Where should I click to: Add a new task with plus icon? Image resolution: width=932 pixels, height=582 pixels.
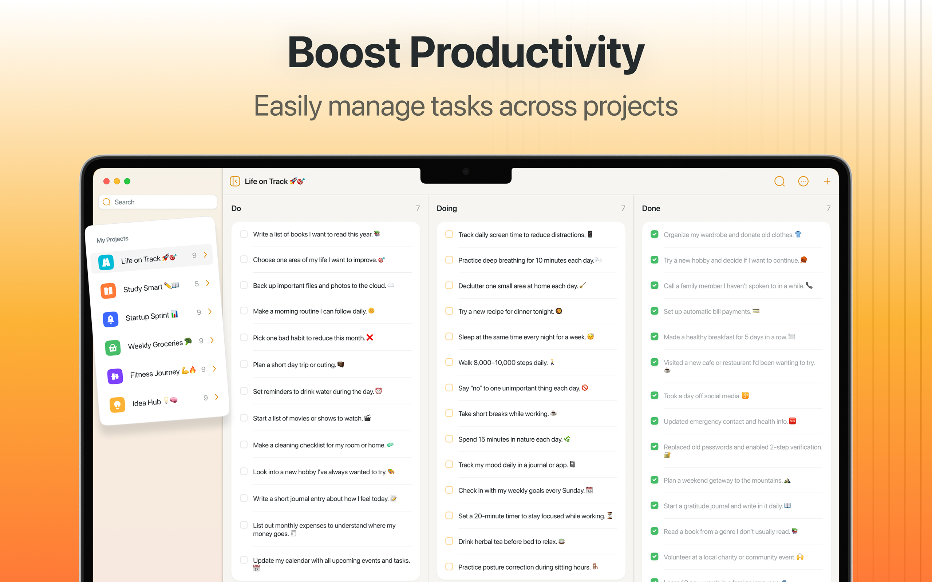tap(827, 181)
